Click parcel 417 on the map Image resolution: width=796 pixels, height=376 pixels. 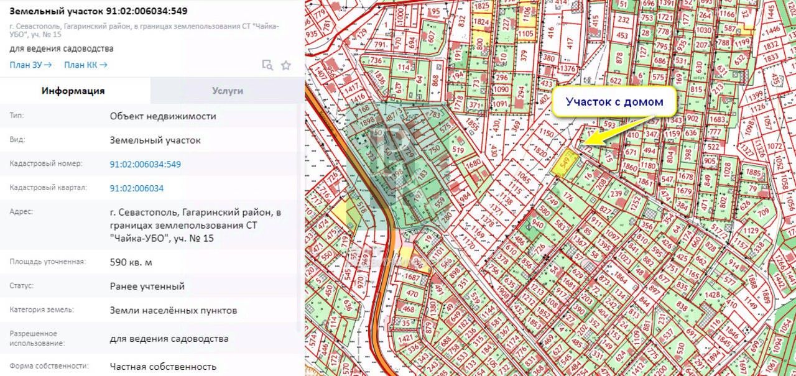568,44
